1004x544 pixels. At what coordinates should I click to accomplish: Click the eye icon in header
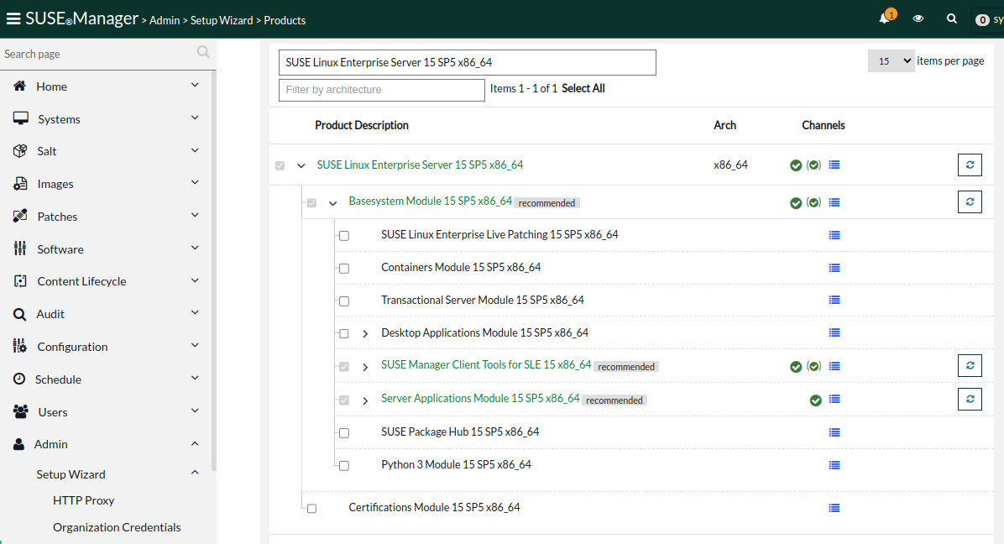(918, 18)
